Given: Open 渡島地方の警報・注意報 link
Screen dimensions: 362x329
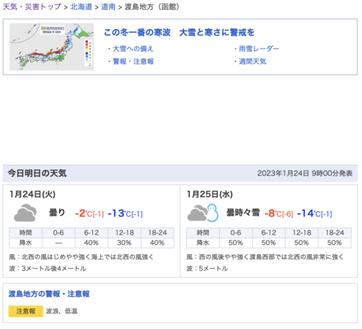Looking at the screenshot, I should point(49,294).
